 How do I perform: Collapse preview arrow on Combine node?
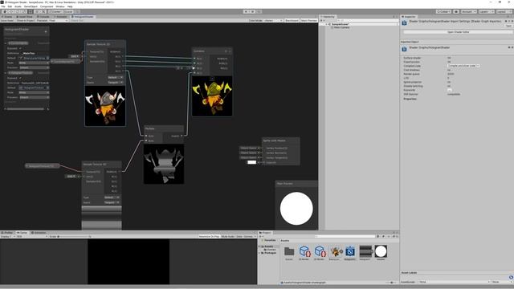[212, 79]
